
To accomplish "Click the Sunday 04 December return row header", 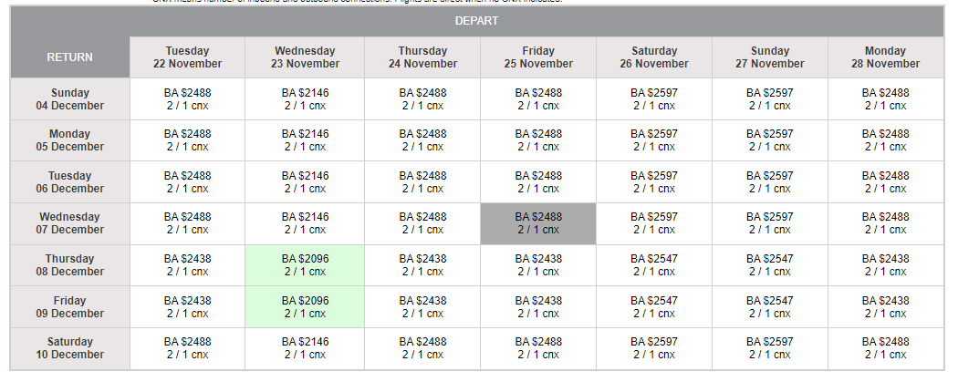I will 70,99.
